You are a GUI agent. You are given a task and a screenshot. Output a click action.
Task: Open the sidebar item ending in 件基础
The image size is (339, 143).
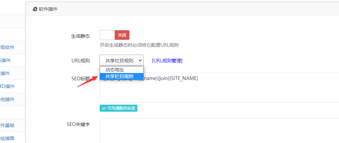[x=7, y=125]
